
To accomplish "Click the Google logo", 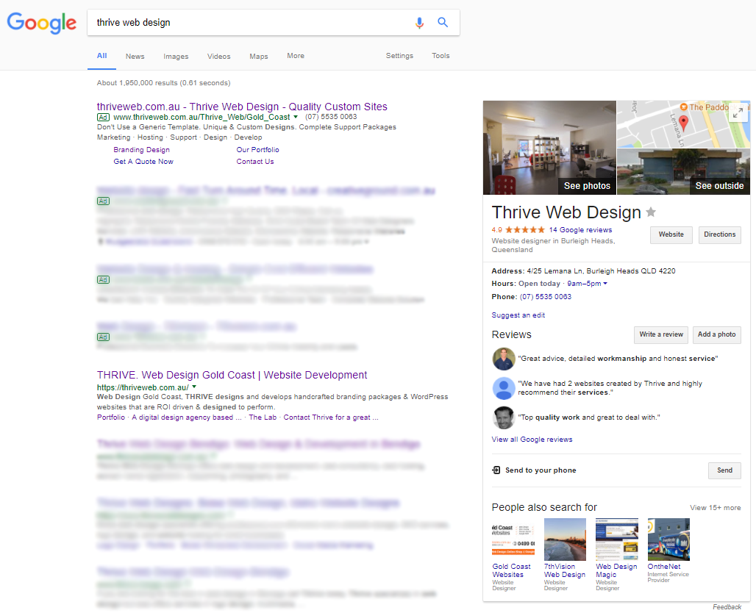I will point(41,23).
